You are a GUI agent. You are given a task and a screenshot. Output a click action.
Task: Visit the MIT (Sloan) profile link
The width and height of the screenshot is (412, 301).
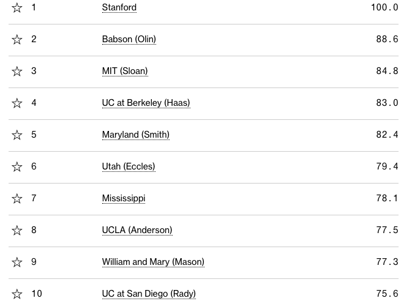pyautogui.click(x=125, y=72)
